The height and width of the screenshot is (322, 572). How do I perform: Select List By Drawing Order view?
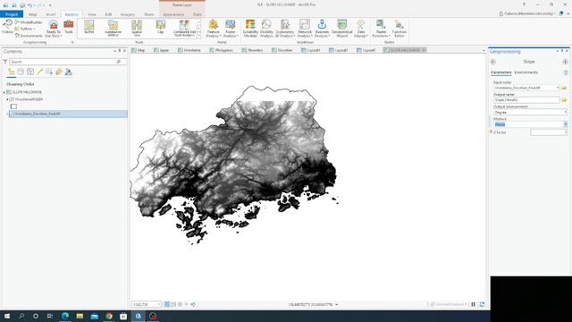(12, 72)
